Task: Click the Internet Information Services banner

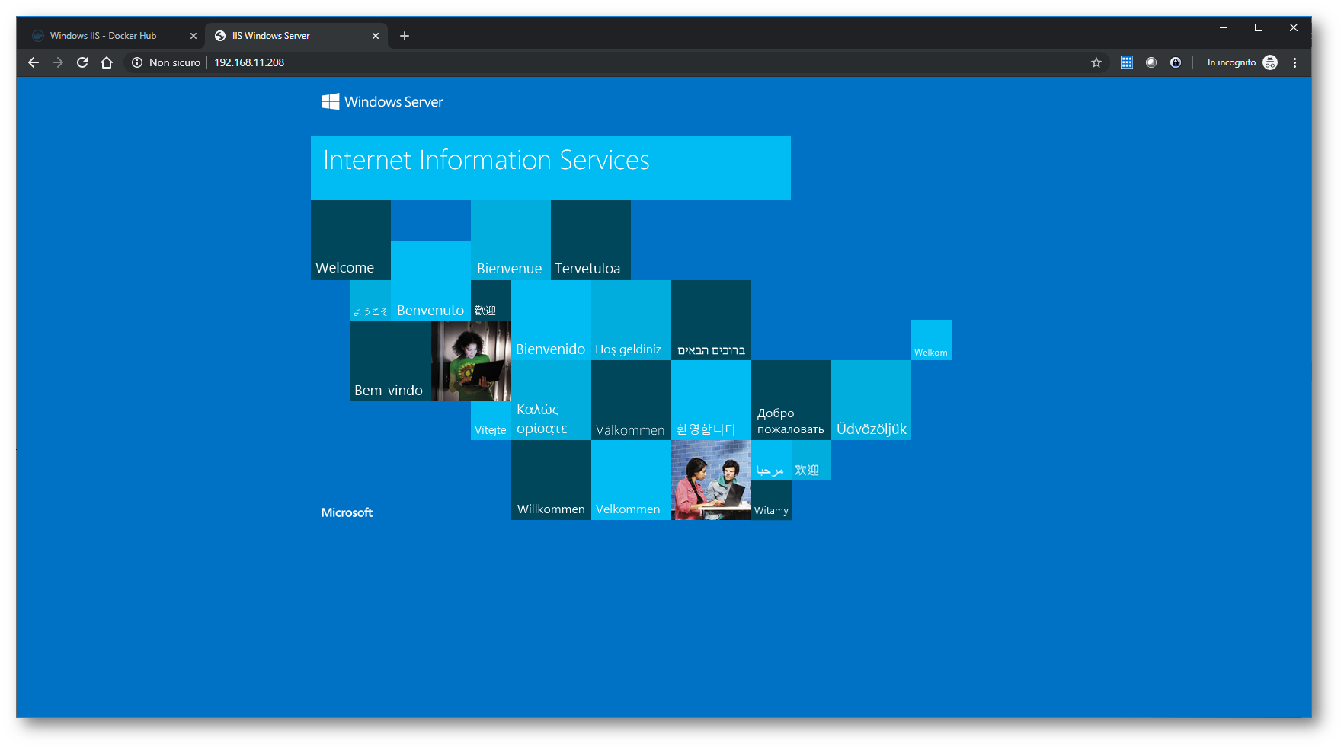Action: [551, 168]
